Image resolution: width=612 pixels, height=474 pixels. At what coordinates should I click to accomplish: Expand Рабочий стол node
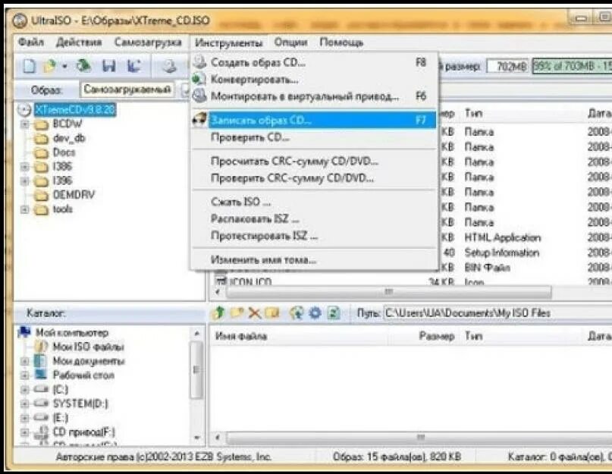[x=24, y=375]
